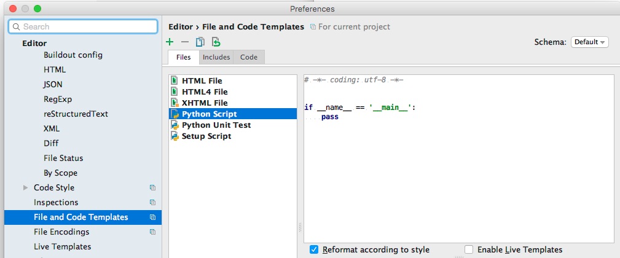This screenshot has height=258, width=620.
Task: Open File Status settings page
Action: click(63, 158)
